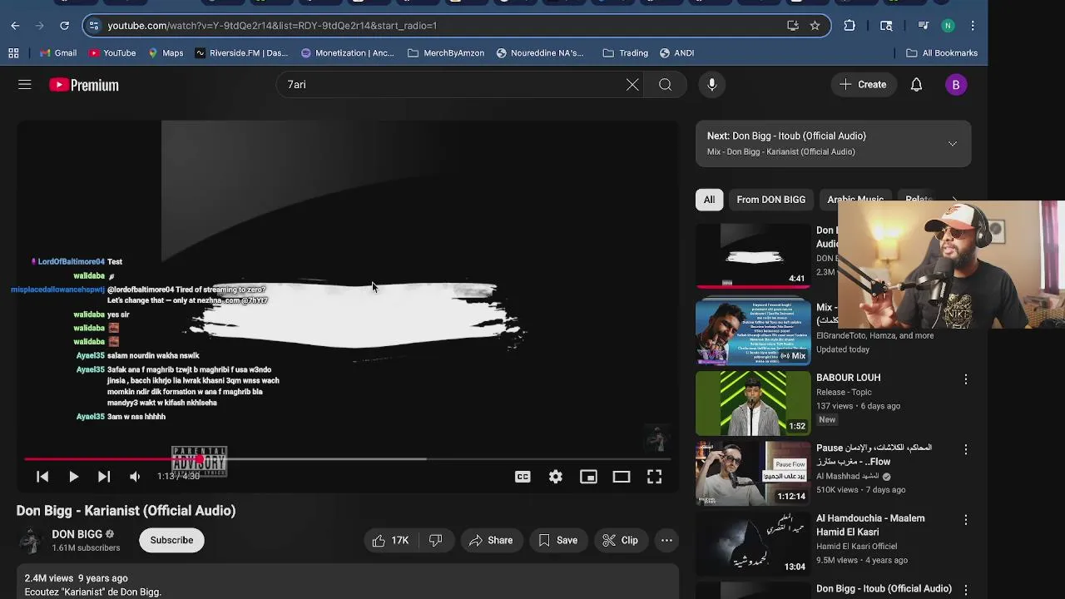Enter full screen

[655, 477]
